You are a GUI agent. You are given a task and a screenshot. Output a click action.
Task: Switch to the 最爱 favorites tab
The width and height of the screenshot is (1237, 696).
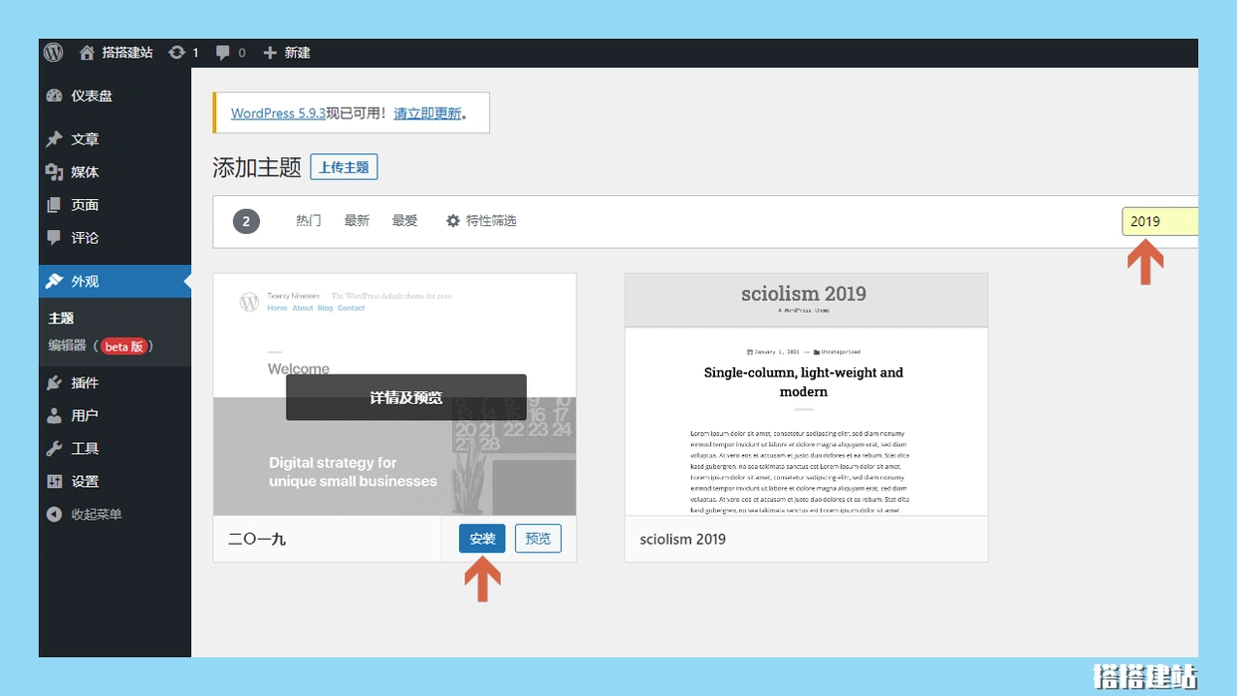(x=404, y=221)
